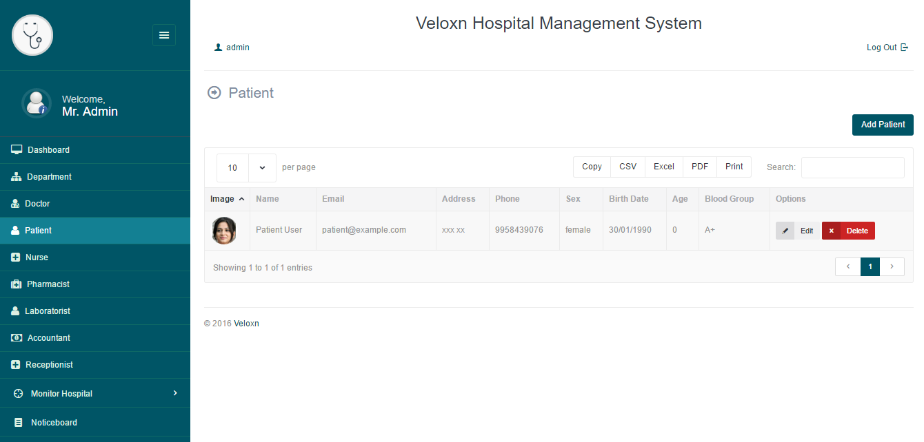Open the Nurse menu item
The width and height of the screenshot is (924, 442).
tap(37, 257)
